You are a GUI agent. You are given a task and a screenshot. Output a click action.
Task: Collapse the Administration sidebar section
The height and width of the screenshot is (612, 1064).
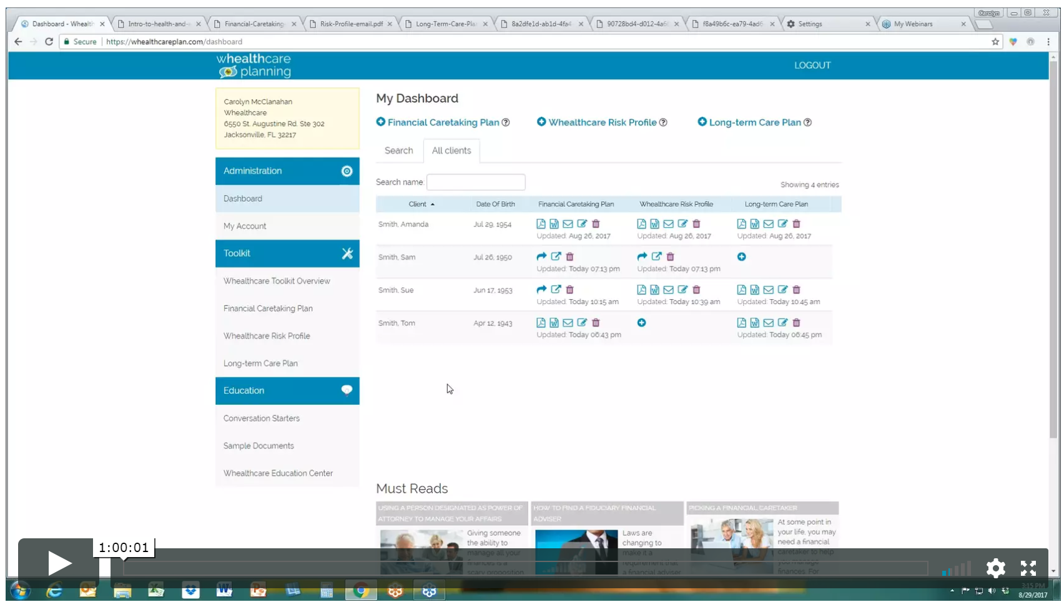pos(347,171)
